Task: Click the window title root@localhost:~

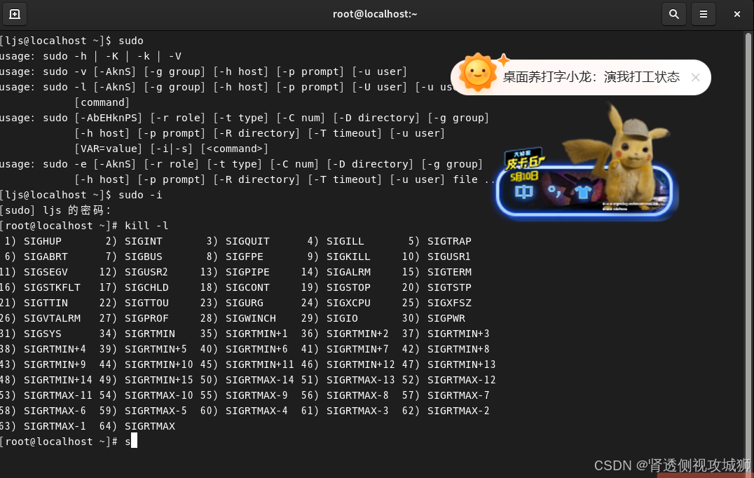Action: tap(375, 15)
